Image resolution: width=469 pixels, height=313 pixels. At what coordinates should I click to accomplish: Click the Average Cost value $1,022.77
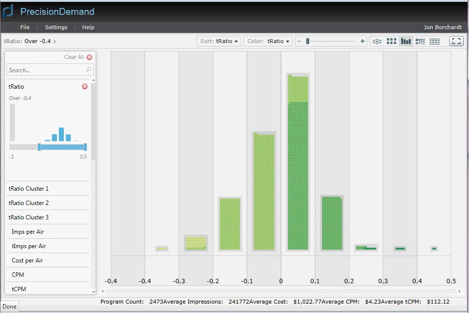pos(308,302)
